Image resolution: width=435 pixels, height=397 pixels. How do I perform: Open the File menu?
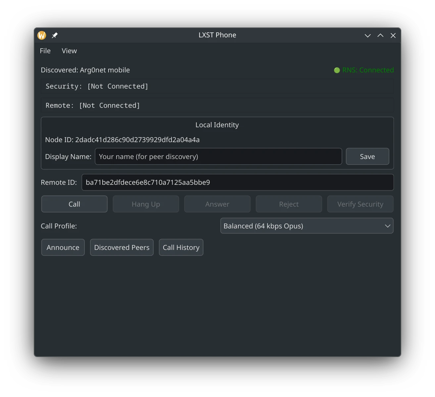click(45, 51)
